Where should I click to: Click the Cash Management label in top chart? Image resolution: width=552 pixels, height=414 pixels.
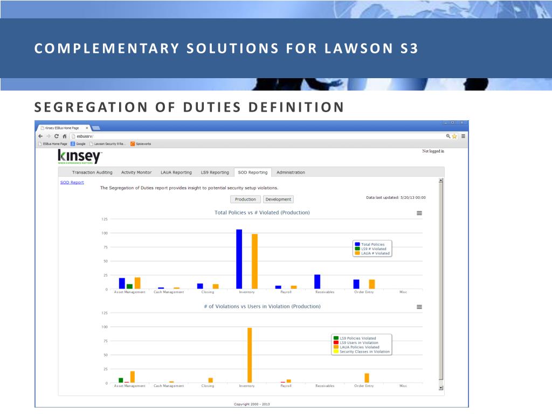coord(169,292)
